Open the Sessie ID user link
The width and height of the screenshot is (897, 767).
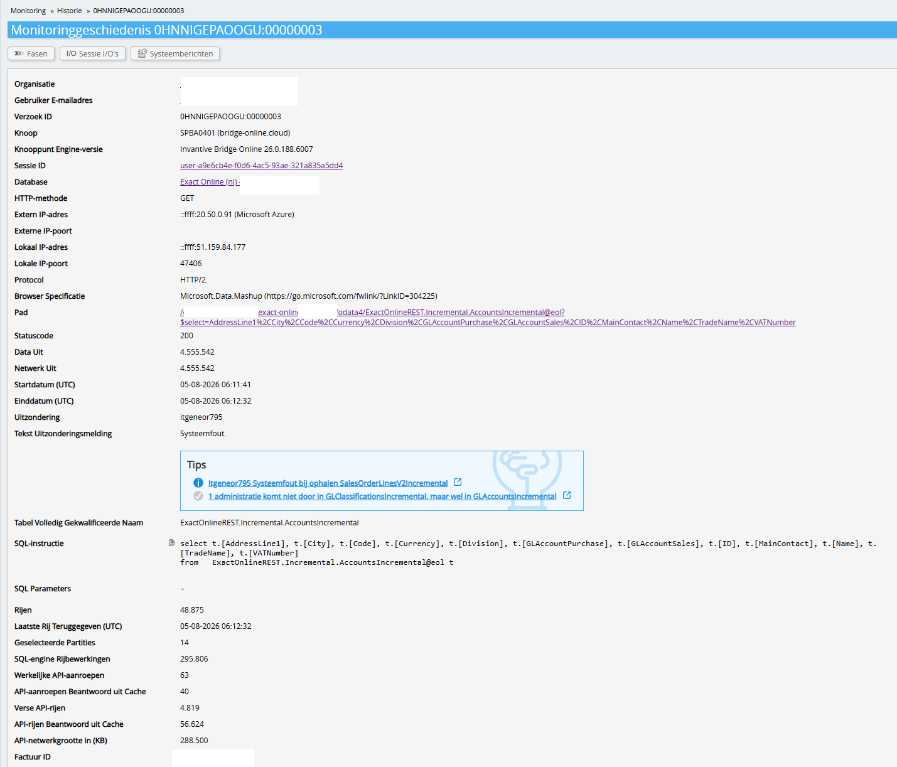click(x=261, y=166)
